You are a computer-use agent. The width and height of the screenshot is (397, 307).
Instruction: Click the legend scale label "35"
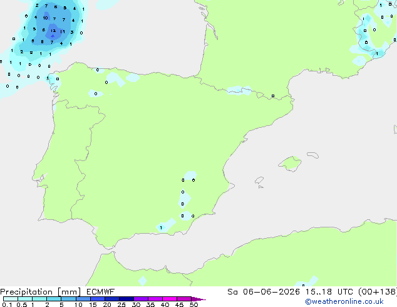point(150,304)
